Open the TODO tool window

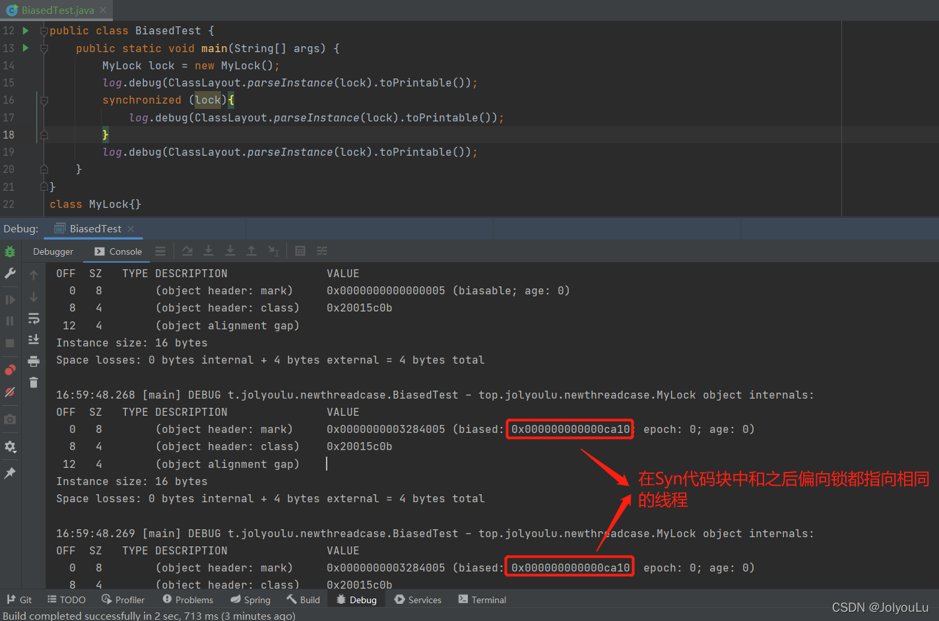tap(67, 599)
